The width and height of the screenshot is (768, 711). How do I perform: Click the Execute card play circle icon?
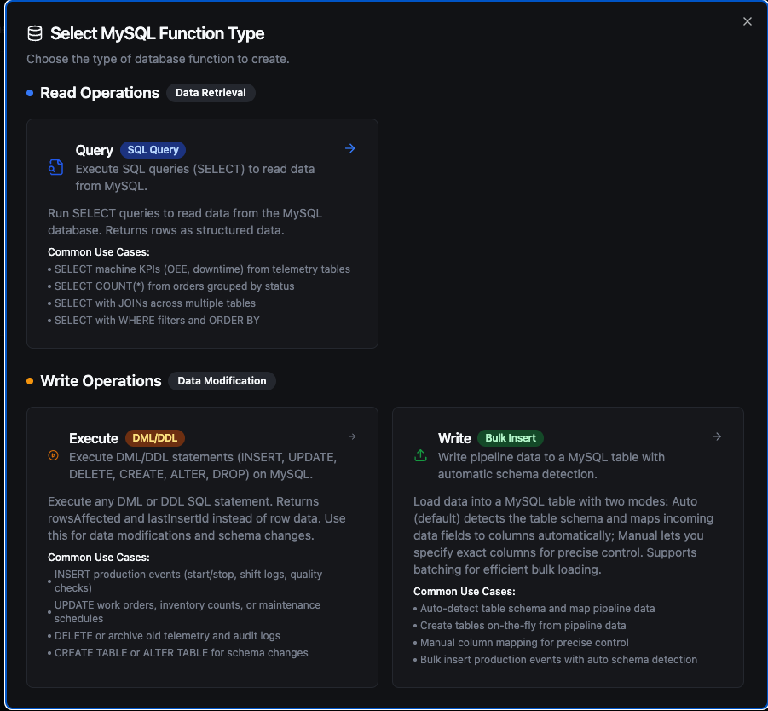(x=54, y=455)
